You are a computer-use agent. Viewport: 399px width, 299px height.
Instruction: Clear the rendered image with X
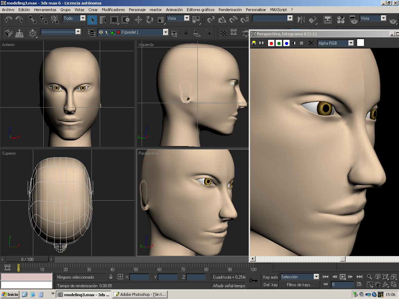pos(311,43)
